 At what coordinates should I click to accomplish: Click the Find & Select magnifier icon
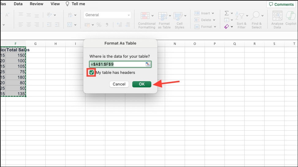255,16
